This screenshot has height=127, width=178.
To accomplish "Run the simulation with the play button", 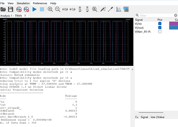I will tap(34, 9).
